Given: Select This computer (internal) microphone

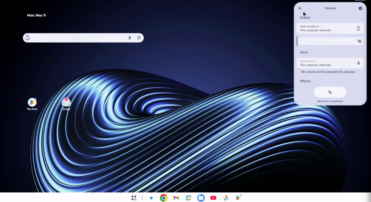Looking at the screenshot, I should pos(330,63).
